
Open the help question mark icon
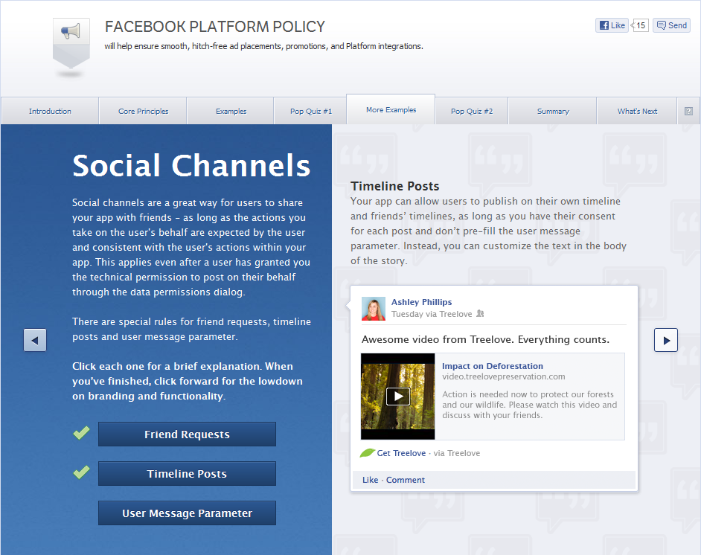[688, 112]
